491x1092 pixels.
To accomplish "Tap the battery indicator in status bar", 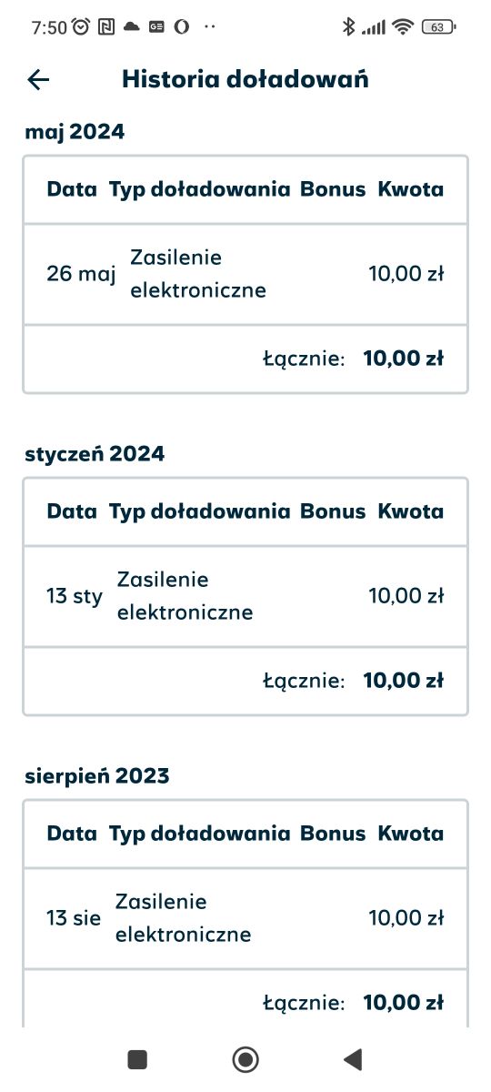I will coord(439,27).
